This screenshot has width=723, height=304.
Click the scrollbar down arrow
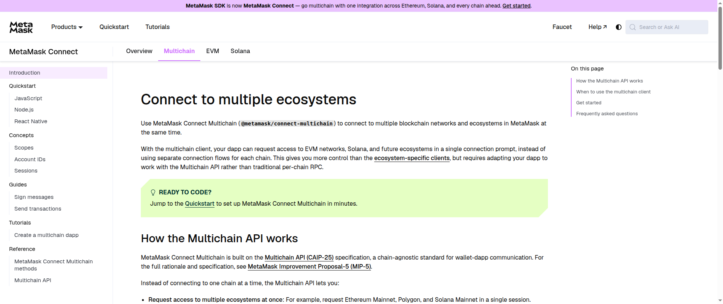(x=720, y=301)
